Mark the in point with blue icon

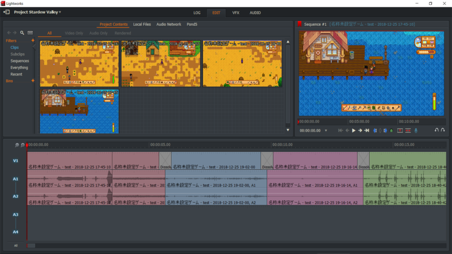point(375,131)
